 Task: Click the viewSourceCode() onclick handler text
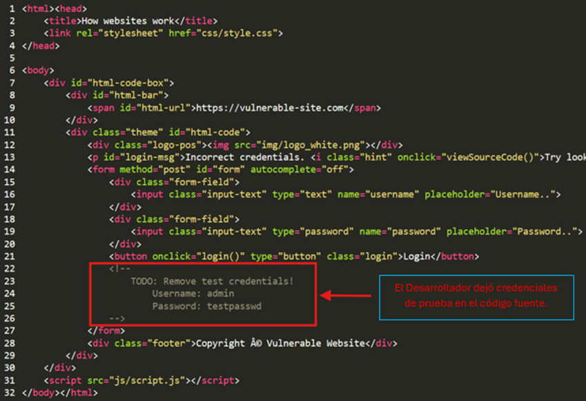tap(490, 157)
